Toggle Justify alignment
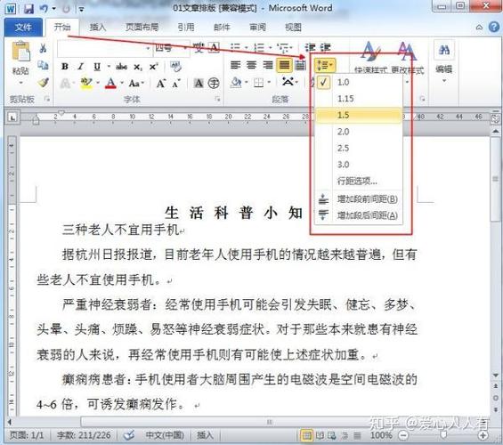Viewport: 503px width, 445px height. 284,65
